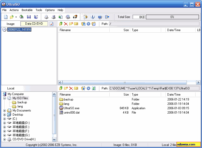Click Rename icon in Local pane
This screenshot has height=148, width=202.
(76, 88)
